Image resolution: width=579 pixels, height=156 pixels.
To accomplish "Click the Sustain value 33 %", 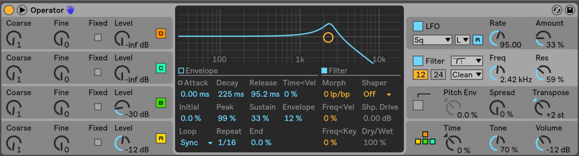I will tap(260, 118).
